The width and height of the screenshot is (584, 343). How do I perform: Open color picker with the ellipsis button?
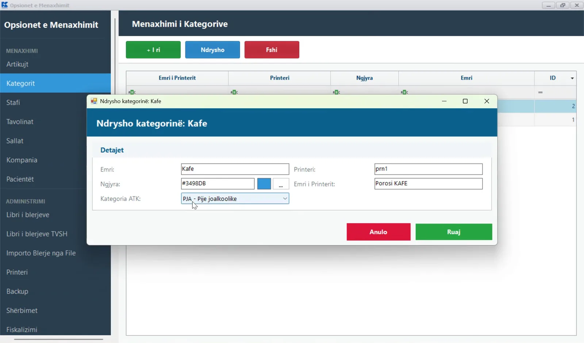[x=281, y=184]
